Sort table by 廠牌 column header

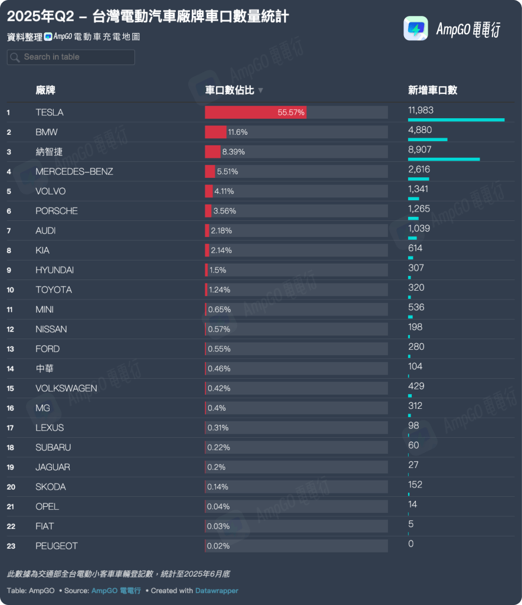click(x=45, y=90)
